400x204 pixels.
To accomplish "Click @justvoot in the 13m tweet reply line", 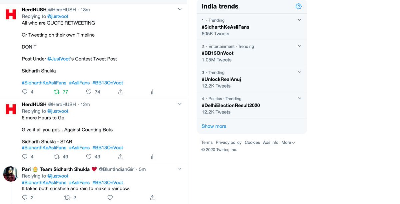I will coord(58,16).
